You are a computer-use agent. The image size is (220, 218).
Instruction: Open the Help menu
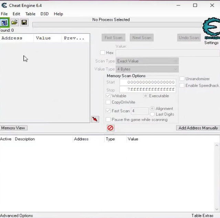[x=58, y=14]
